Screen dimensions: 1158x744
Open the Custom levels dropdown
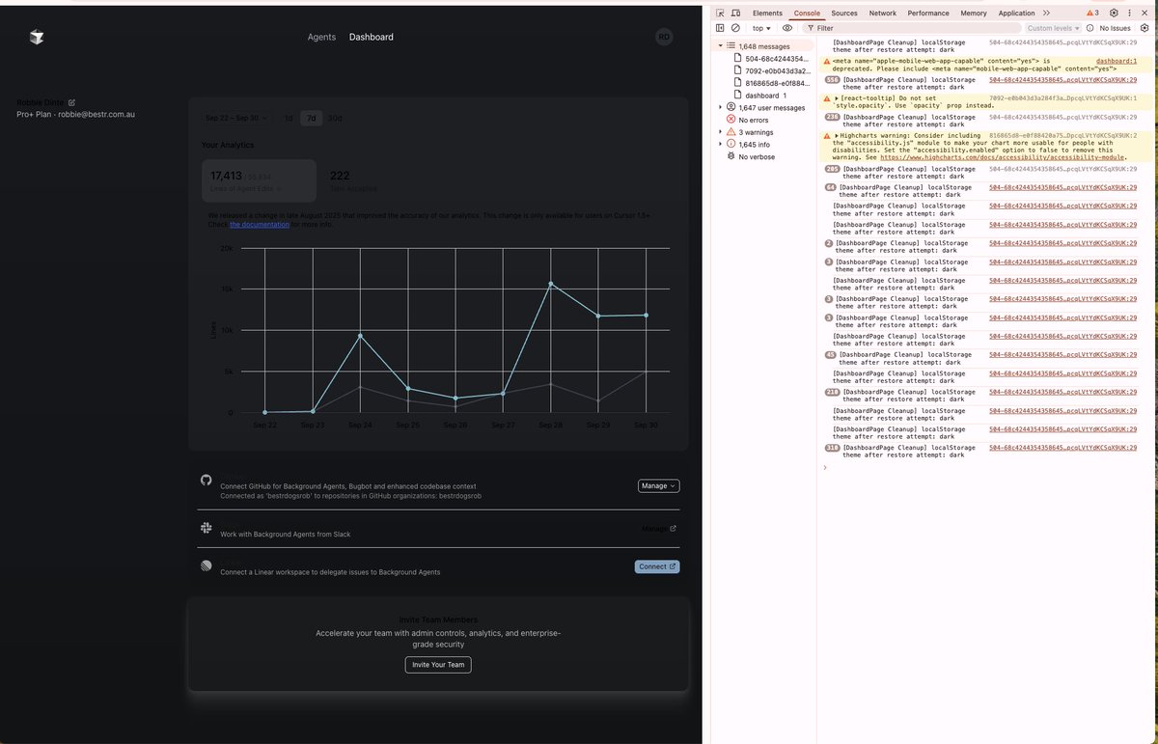1053,28
